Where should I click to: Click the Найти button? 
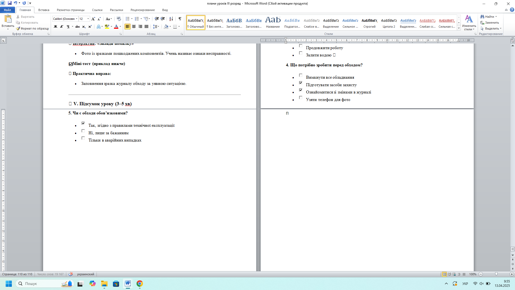pos(489,17)
